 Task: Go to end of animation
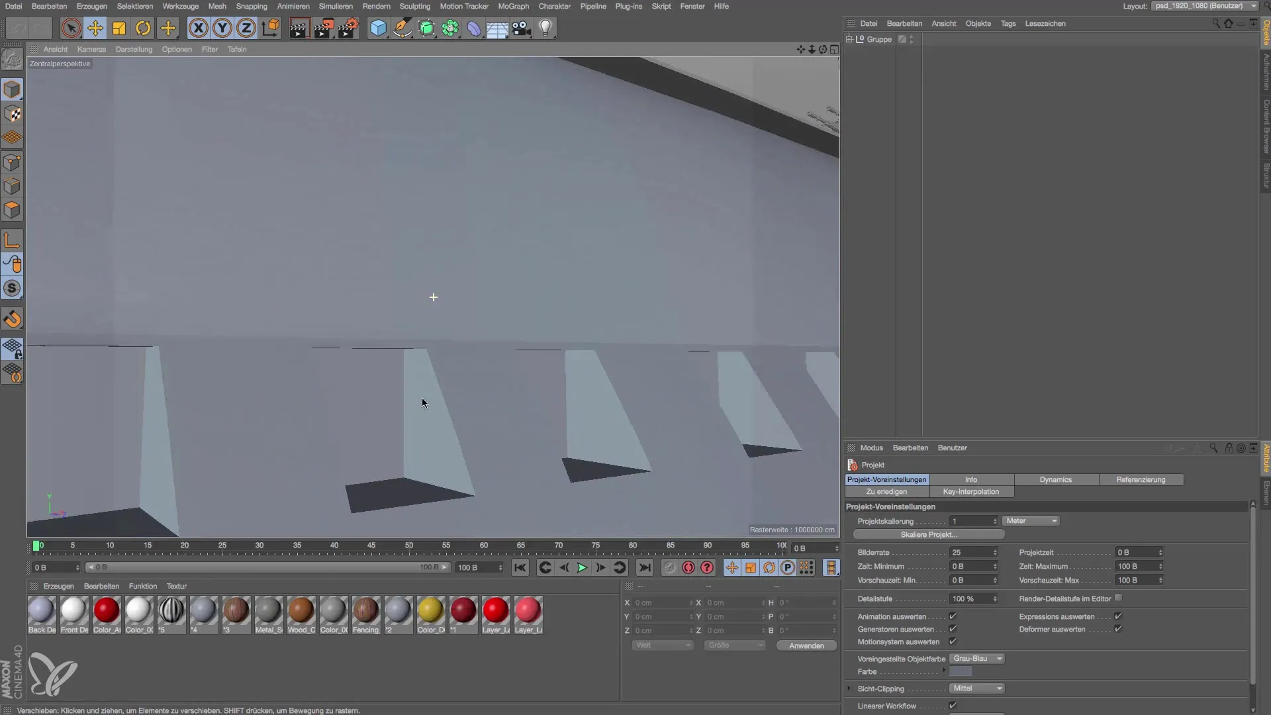pyautogui.click(x=645, y=568)
